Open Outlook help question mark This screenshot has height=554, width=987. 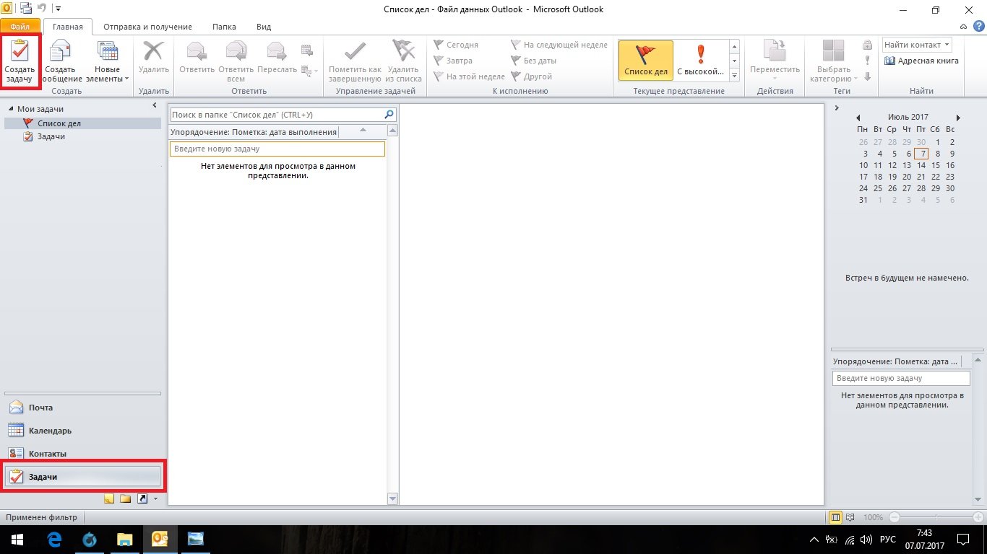click(x=978, y=27)
